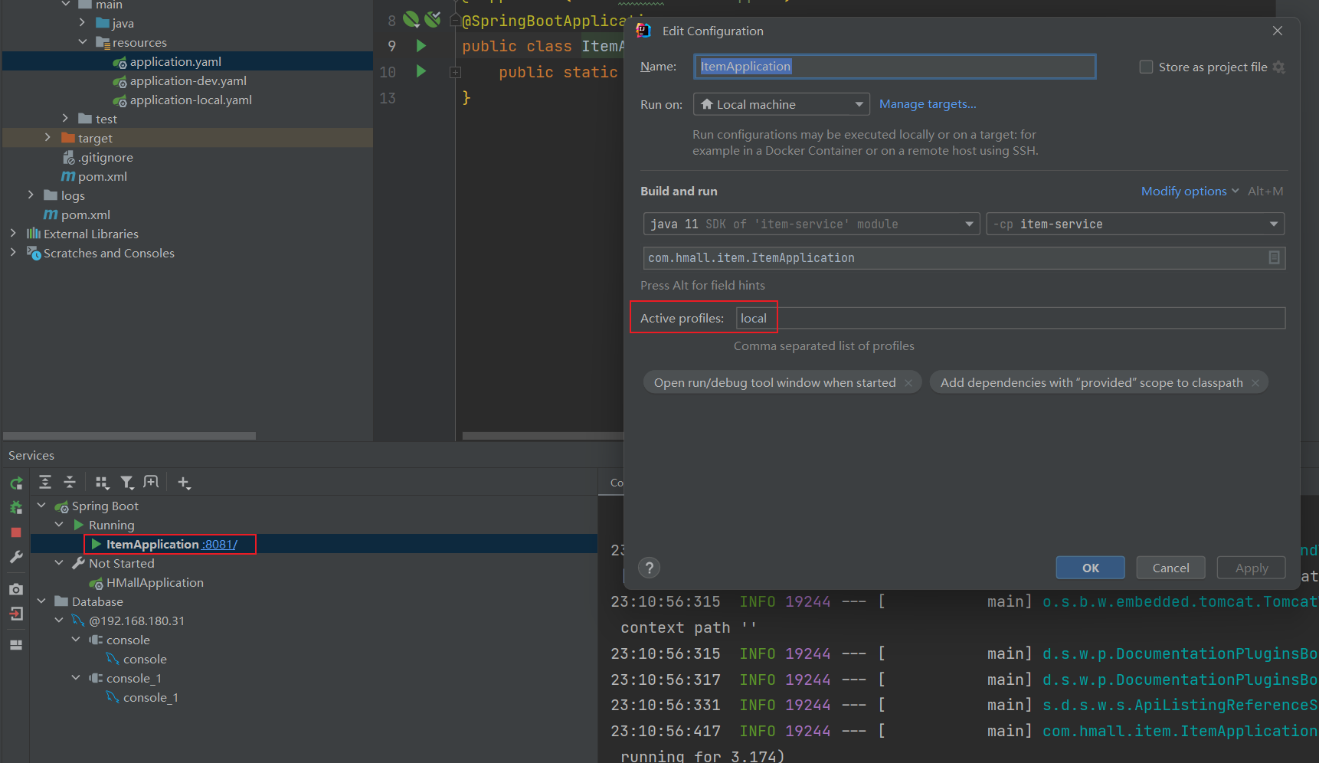Expand the test folder in project tree

pyautogui.click(x=65, y=119)
